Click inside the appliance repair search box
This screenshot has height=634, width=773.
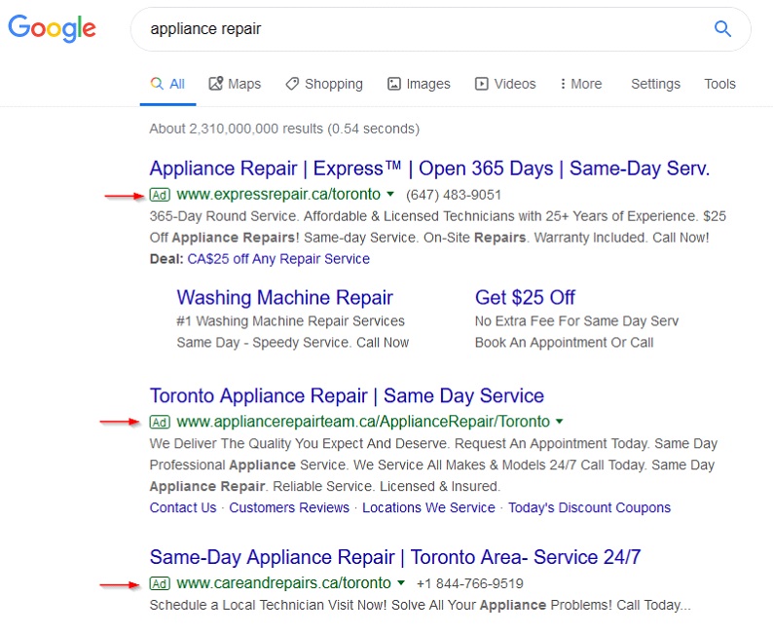(x=419, y=29)
